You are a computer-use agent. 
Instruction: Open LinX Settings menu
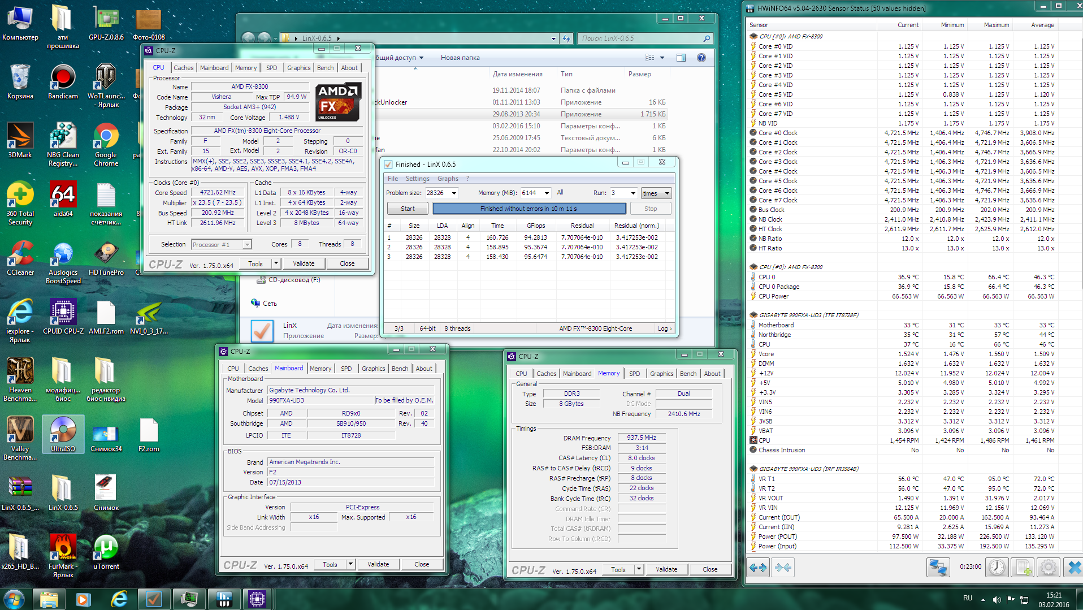(x=417, y=179)
